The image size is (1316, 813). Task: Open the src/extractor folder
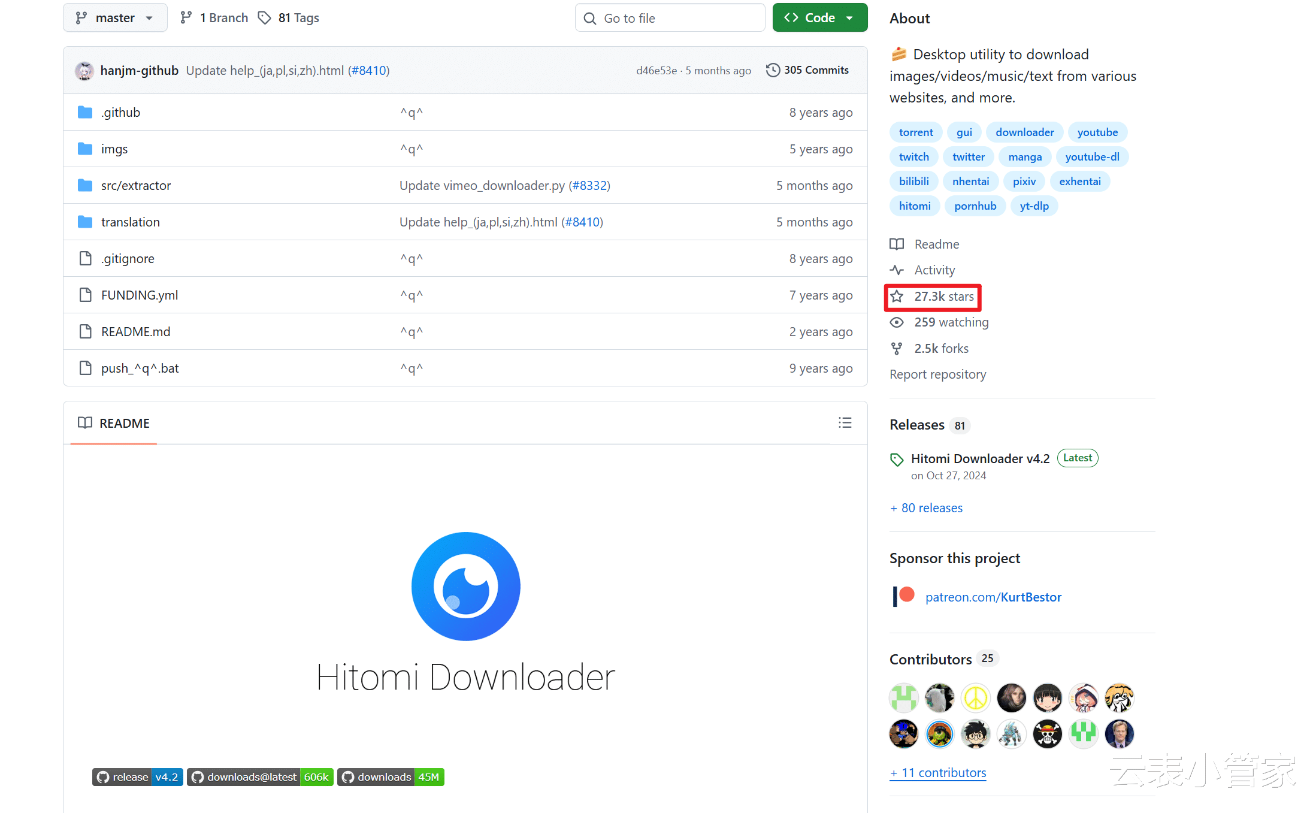pyautogui.click(x=136, y=186)
